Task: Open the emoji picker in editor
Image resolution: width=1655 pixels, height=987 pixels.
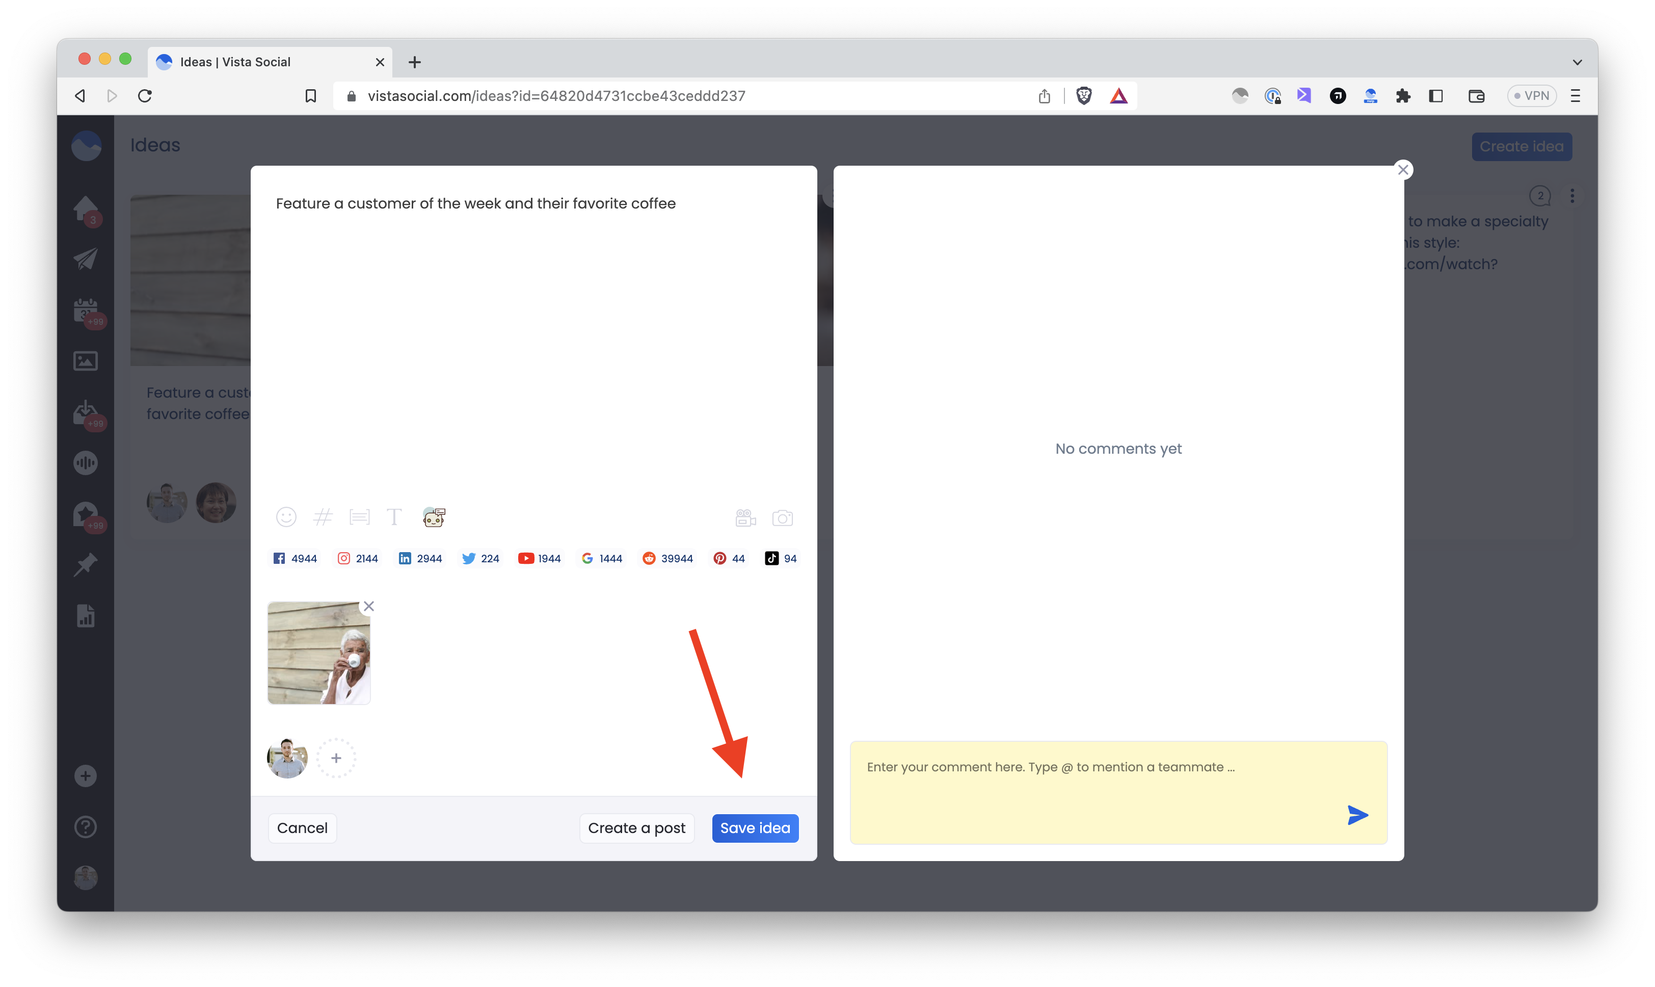Action: point(286,517)
